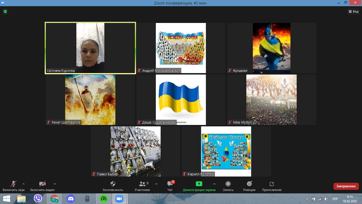The width and height of the screenshot is (362, 204).
Task: Select Андрей Мильчановский's tile
Action: tap(181, 48)
